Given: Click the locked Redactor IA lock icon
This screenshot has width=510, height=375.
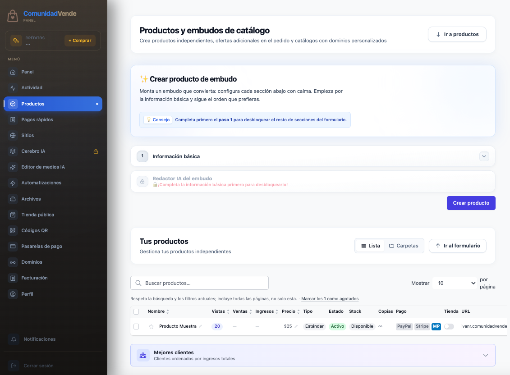Looking at the screenshot, I should [x=142, y=182].
